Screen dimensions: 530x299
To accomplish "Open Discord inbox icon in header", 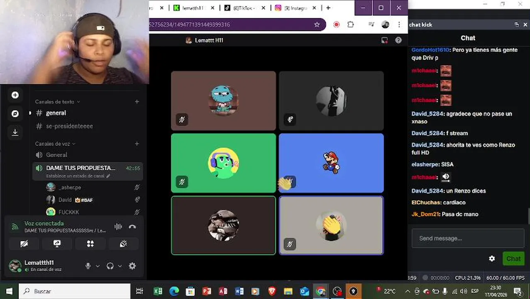I will pos(384,40).
